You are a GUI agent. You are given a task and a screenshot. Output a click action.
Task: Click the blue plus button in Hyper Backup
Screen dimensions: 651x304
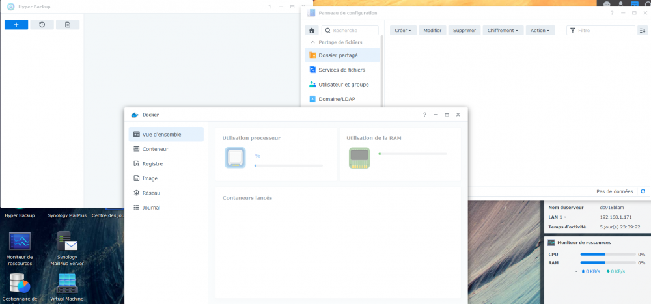[x=16, y=25]
